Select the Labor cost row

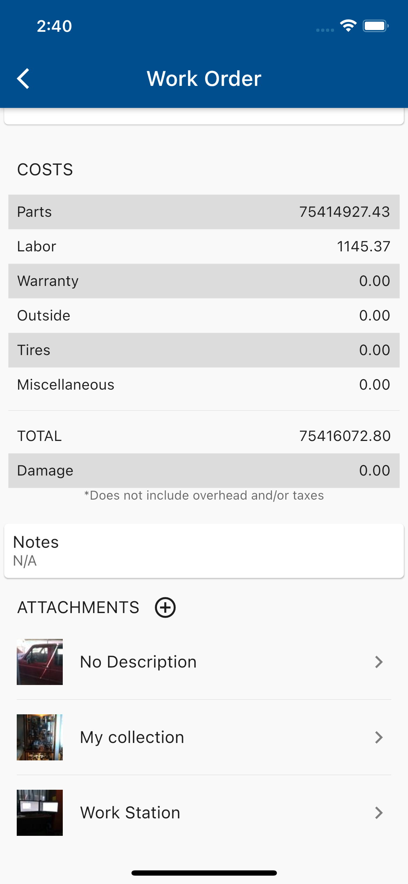[x=204, y=246]
